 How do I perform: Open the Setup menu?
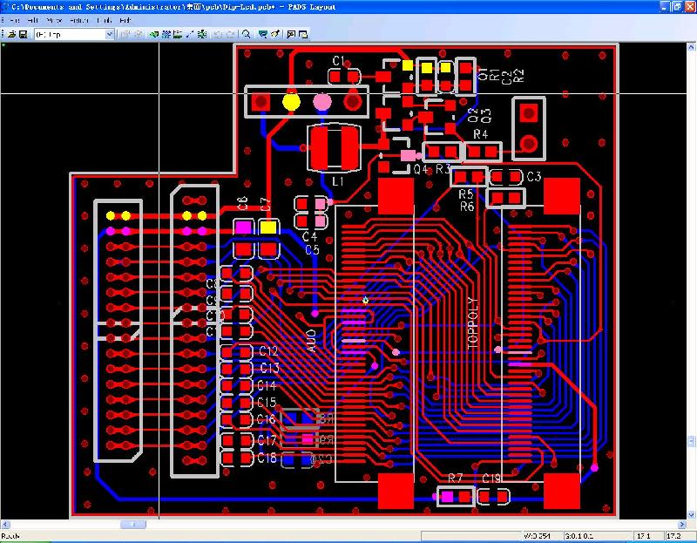(78, 19)
